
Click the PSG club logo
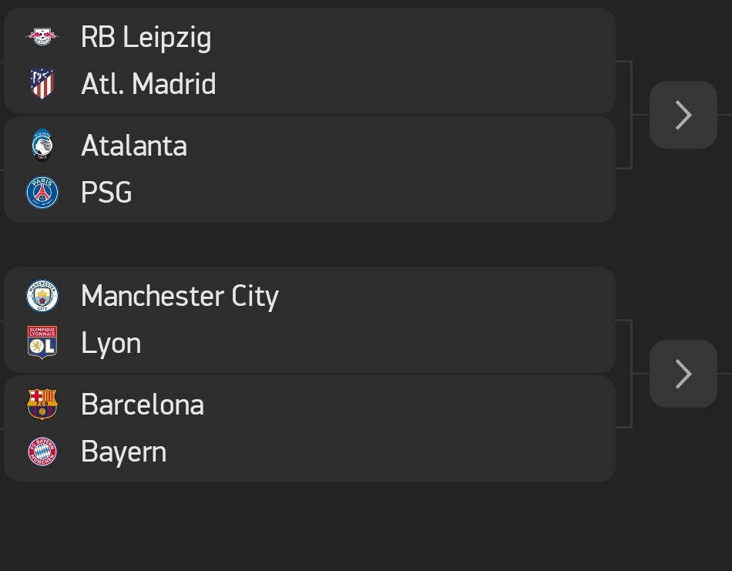tap(42, 193)
